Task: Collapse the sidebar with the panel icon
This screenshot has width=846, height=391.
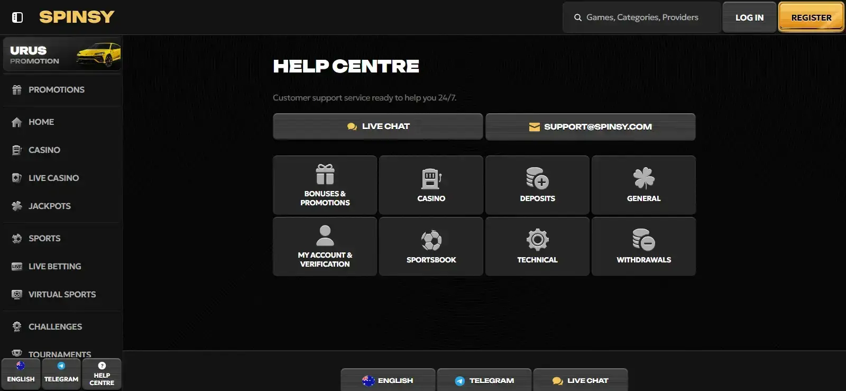Action: pyautogui.click(x=17, y=17)
